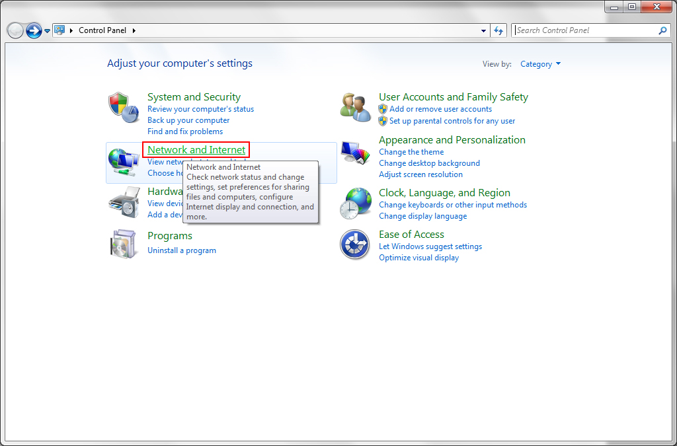Click the refresh icon next to the address bar

(x=499, y=30)
